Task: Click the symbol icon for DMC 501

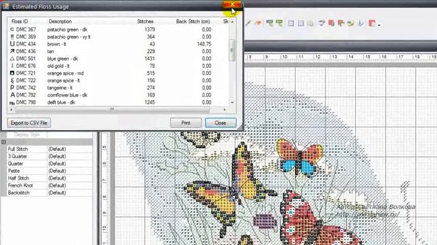Action: [x=12, y=59]
